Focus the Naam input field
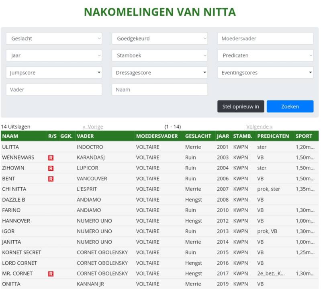The width and height of the screenshot is (321, 296). (159, 90)
